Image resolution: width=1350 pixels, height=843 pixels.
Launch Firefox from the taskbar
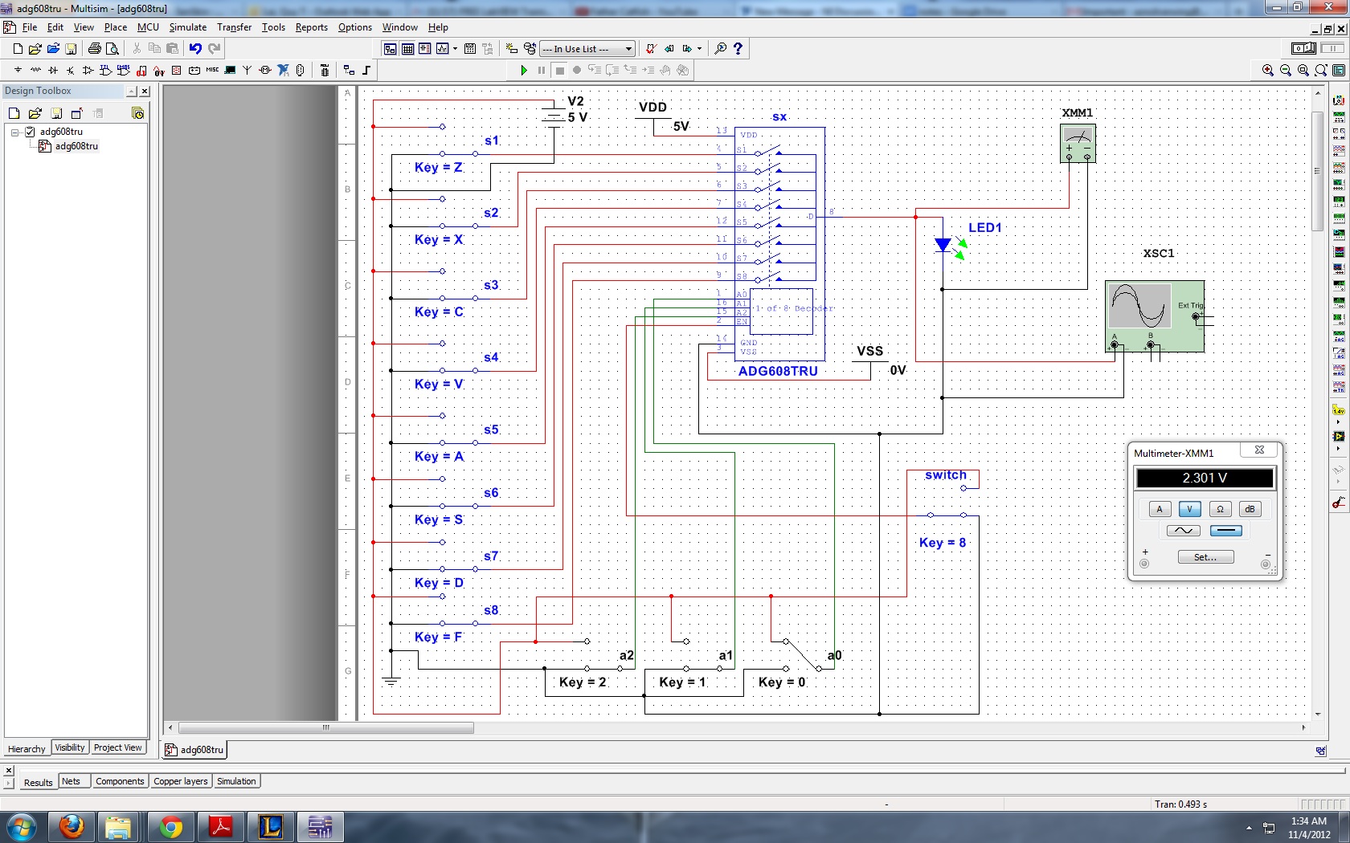(x=72, y=827)
